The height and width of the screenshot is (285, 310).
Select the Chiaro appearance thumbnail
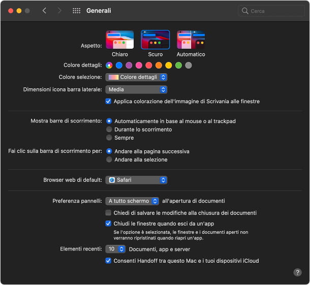pos(120,40)
